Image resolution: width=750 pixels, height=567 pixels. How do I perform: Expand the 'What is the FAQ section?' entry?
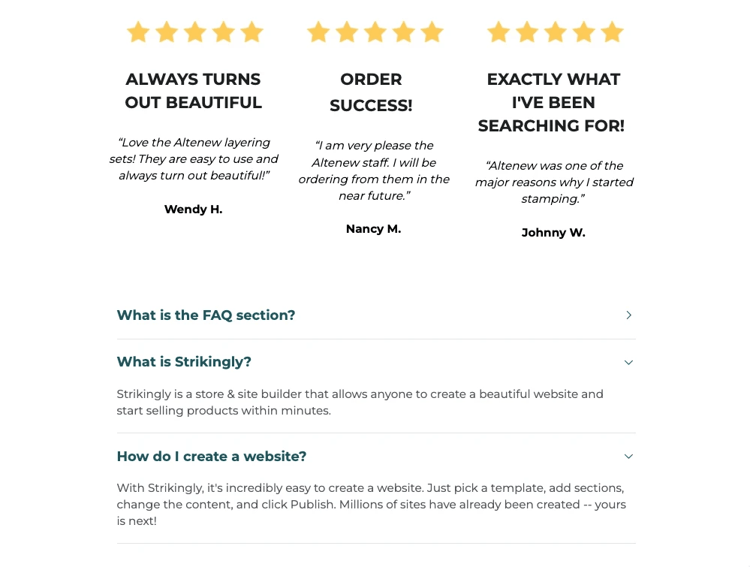pos(206,315)
